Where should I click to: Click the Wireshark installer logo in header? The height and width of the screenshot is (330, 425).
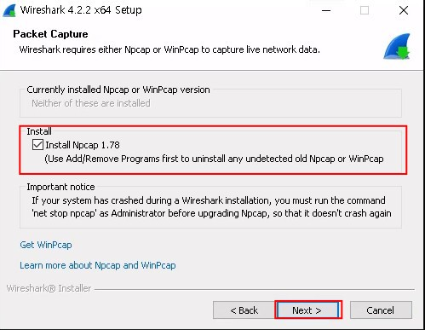click(397, 46)
